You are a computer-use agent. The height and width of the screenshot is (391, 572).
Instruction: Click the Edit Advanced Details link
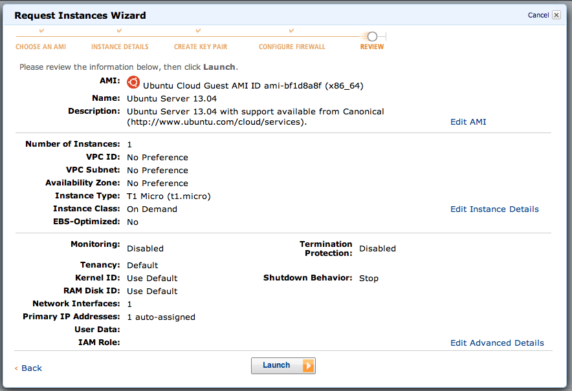tap(497, 343)
